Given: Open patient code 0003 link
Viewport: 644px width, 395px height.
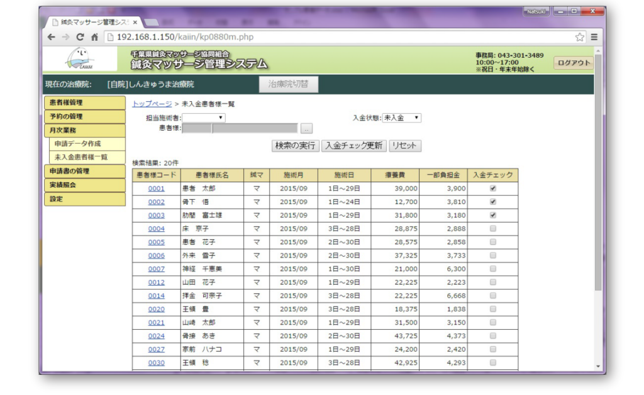Looking at the screenshot, I should click(157, 215).
